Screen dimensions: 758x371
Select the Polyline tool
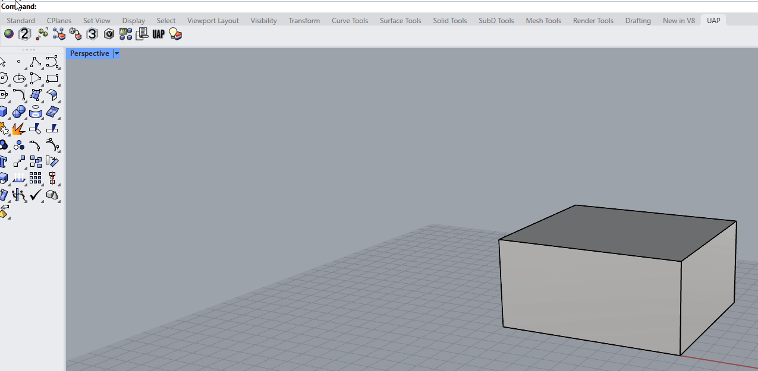(x=36, y=61)
